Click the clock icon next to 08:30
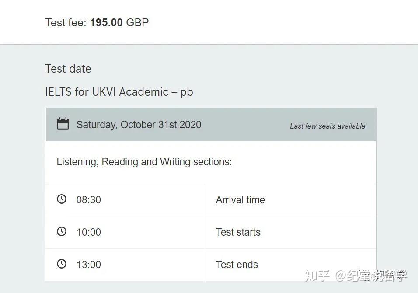The width and height of the screenshot is (418, 293). [x=62, y=199]
